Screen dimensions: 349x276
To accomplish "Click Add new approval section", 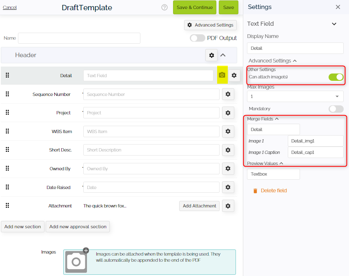I will pos(78,227).
